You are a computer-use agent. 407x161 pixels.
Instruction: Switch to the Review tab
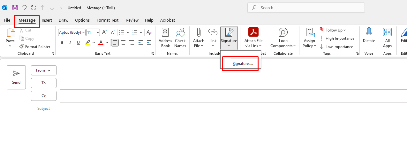point(132,20)
